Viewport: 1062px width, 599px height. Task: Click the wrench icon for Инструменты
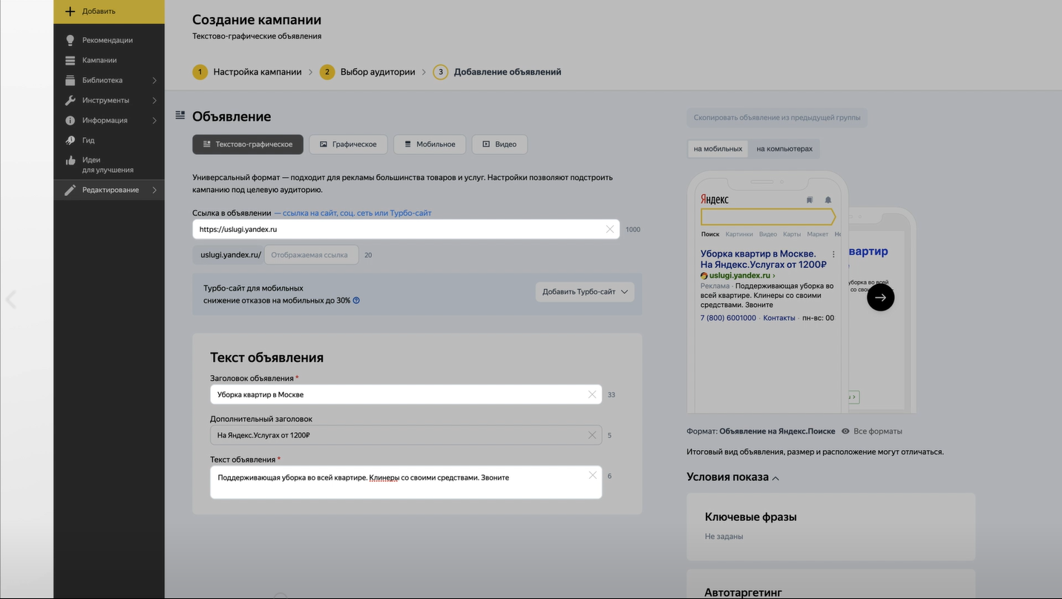(70, 100)
